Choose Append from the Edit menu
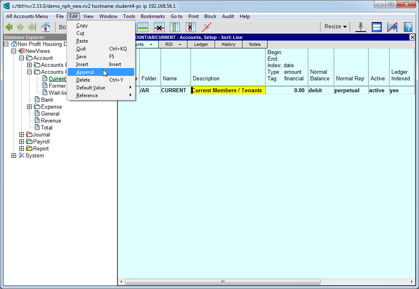The image size is (419, 289). 85,72
